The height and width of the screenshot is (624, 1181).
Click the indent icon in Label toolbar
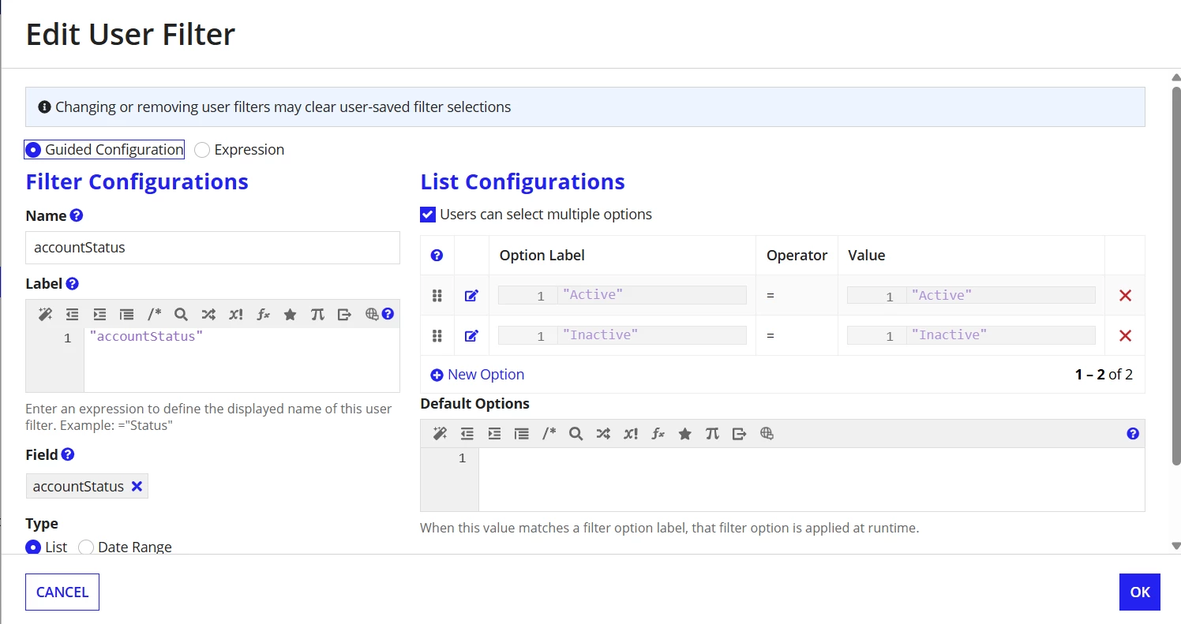(99, 314)
